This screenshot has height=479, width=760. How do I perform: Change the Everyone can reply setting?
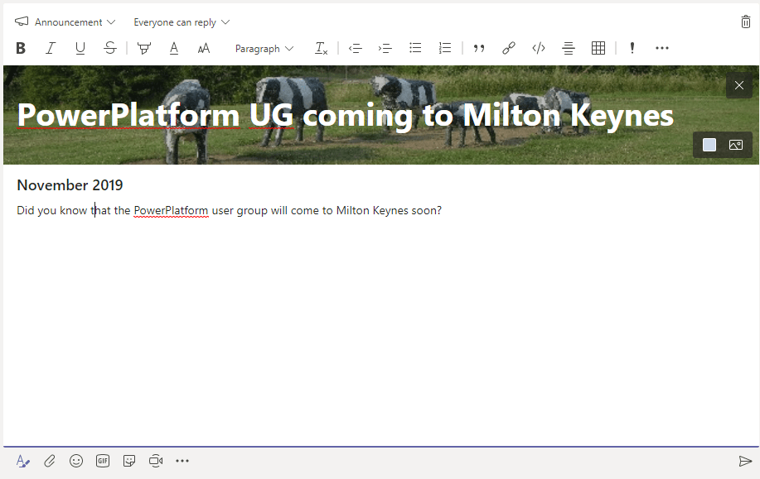182,22
